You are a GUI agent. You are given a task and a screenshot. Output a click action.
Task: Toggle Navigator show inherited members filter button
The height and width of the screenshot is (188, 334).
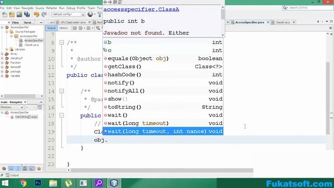(x=31, y=168)
